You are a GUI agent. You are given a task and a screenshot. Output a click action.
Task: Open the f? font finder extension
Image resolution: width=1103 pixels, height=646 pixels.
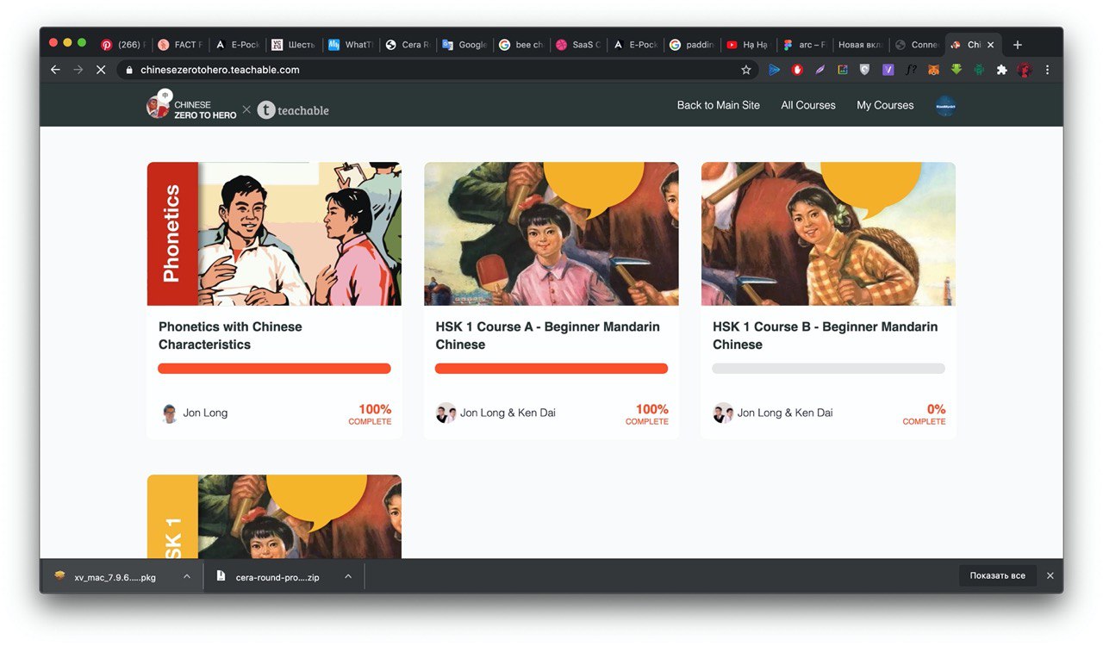pyautogui.click(x=911, y=70)
